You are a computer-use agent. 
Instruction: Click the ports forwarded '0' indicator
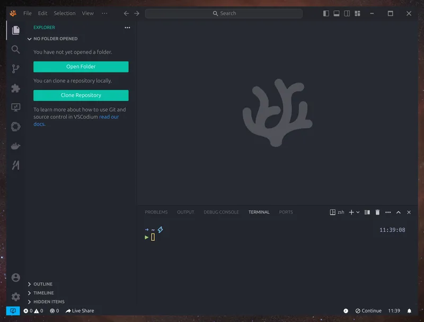click(55, 311)
